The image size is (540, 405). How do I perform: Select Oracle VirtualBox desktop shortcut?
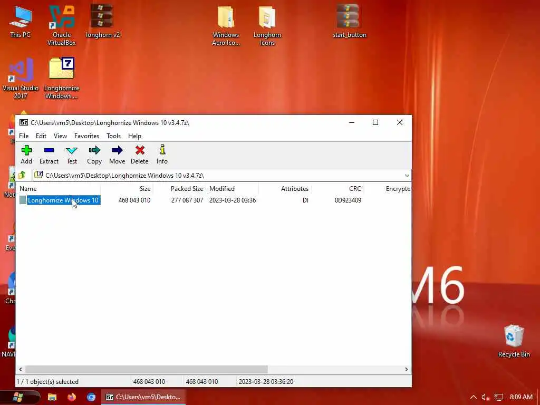(x=62, y=25)
